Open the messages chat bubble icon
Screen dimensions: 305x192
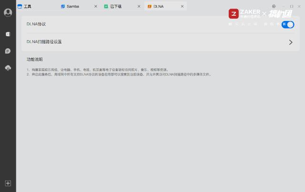pyautogui.click(x=8, y=51)
